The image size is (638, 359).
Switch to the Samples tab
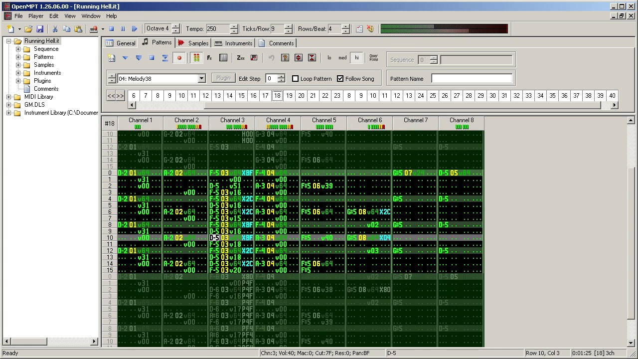tap(193, 43)
